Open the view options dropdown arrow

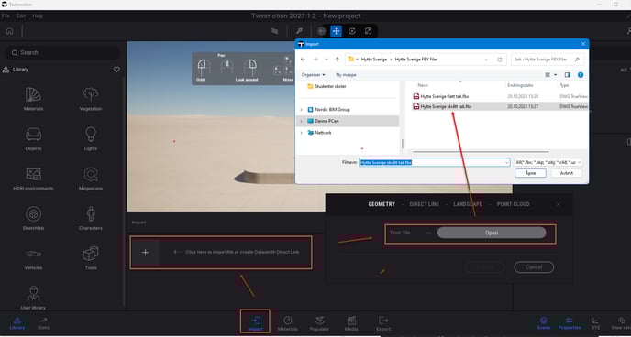tap(556, 75)
